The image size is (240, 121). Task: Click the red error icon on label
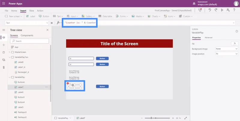(68, 83)
